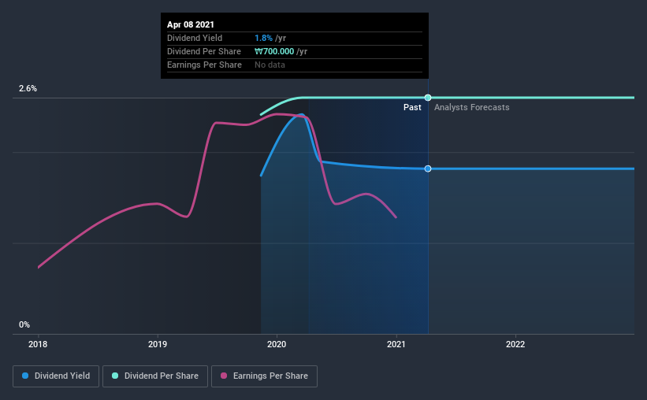Click the 2020 x-axis label
Screen dimensions: 647x400
click(277, 344)
